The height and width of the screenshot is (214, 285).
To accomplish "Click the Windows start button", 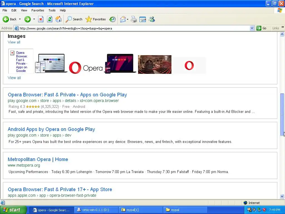I will [x=13, y=210].
